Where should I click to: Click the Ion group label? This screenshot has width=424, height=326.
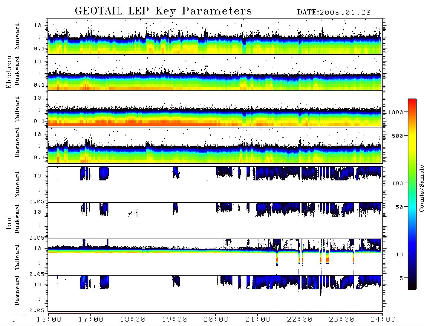point(9,223)
